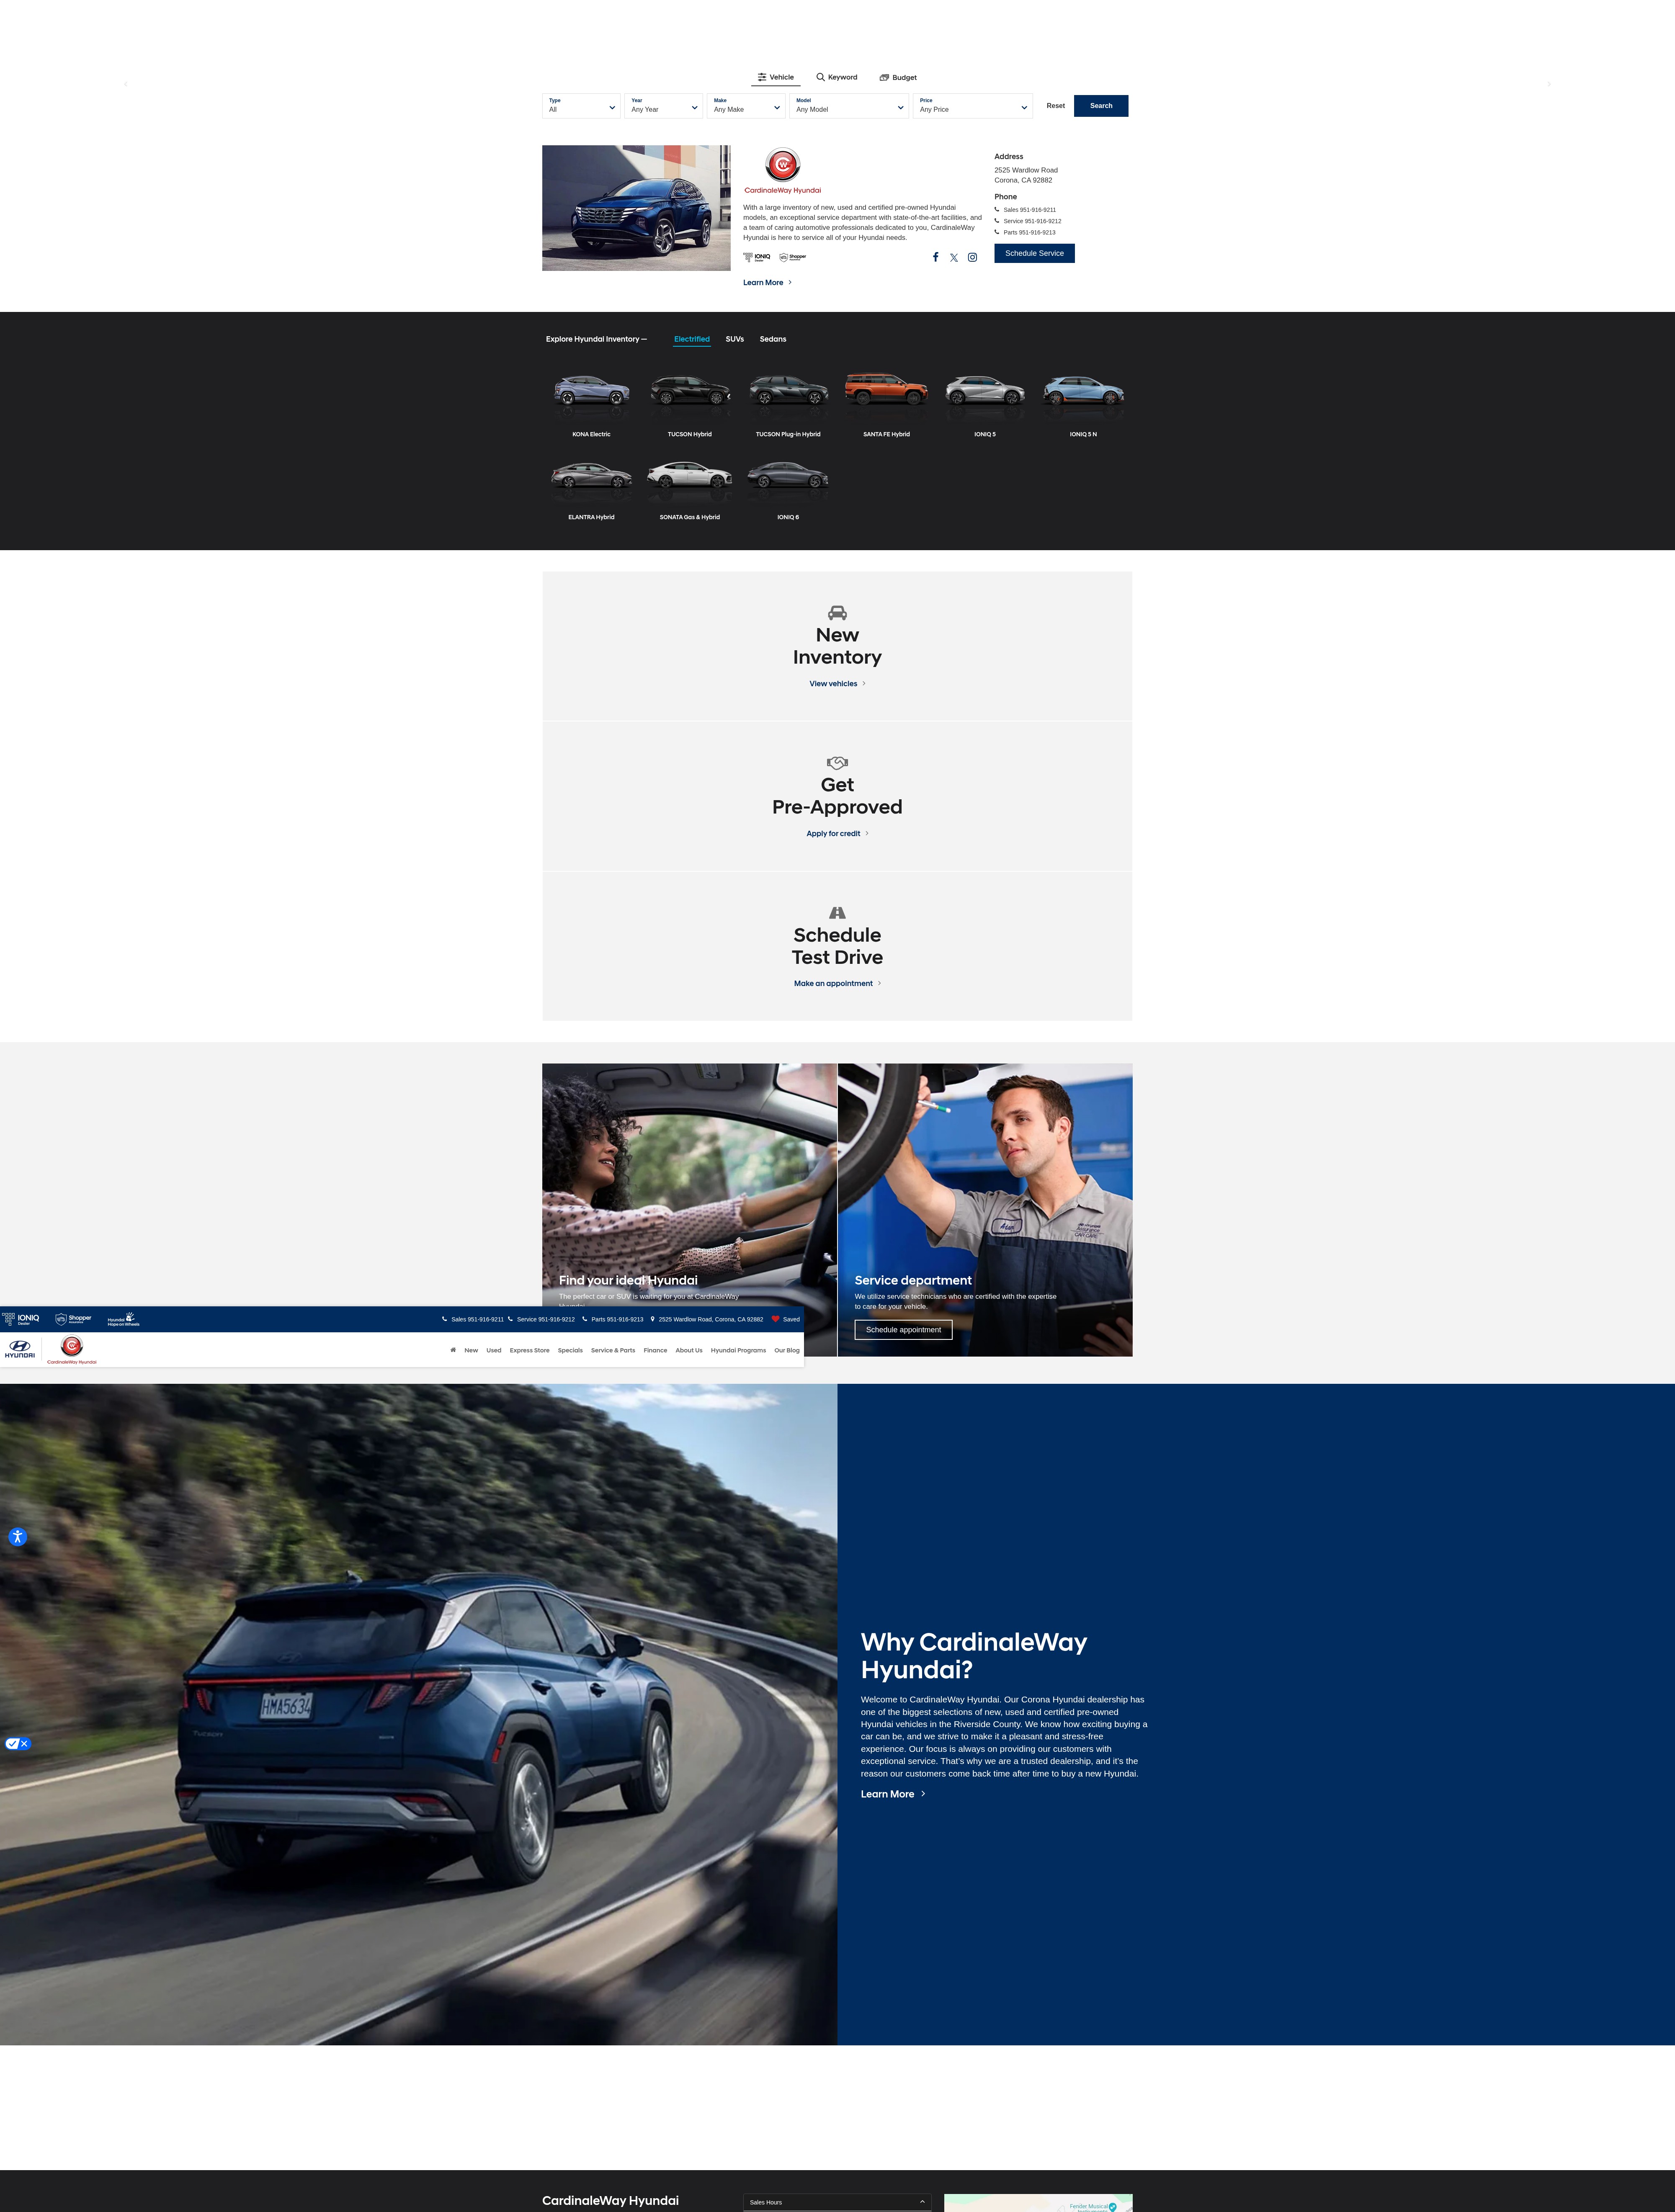Viewport: 1675px width, 2212px height.
Task: Click the map pin address in navy bar
Action: pos(707,1319)
